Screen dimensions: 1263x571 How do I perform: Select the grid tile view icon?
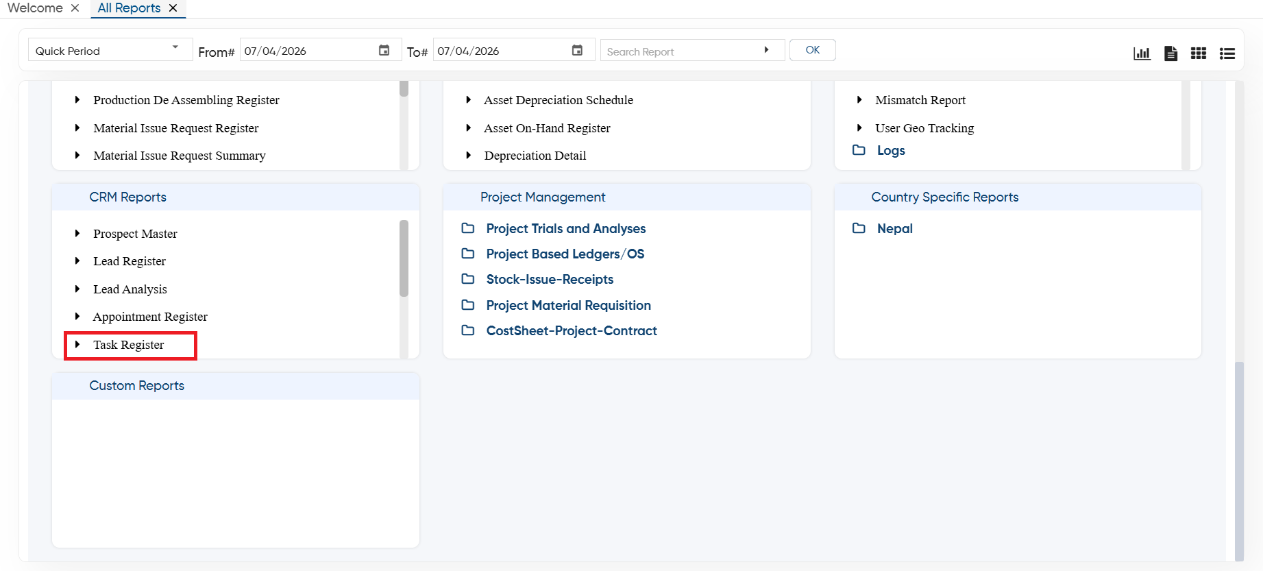(1199, 53)
